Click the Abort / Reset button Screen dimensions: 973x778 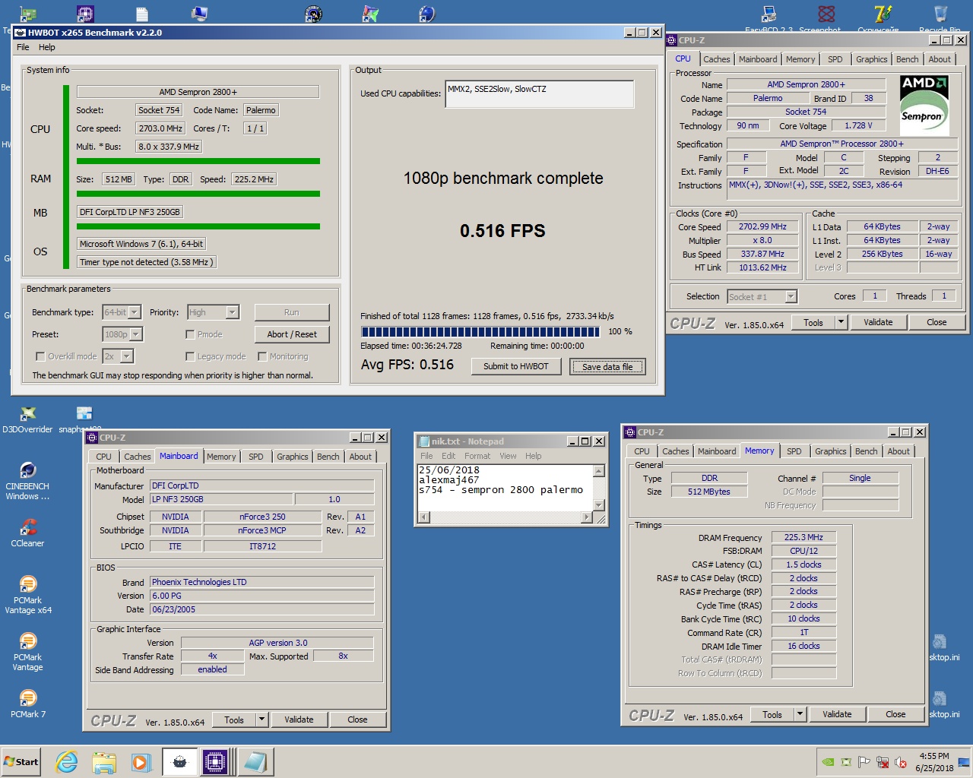[x=292, y=334]
